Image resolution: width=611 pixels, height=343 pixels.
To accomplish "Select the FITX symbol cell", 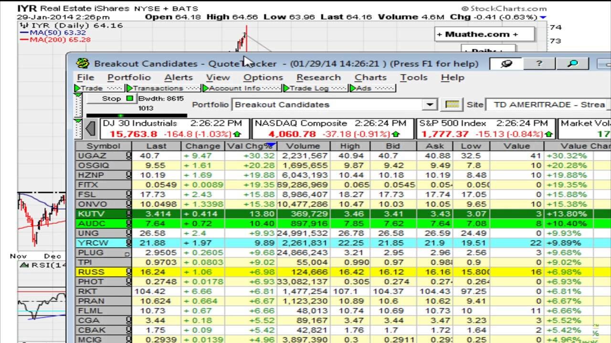I will tap(104, 184).
